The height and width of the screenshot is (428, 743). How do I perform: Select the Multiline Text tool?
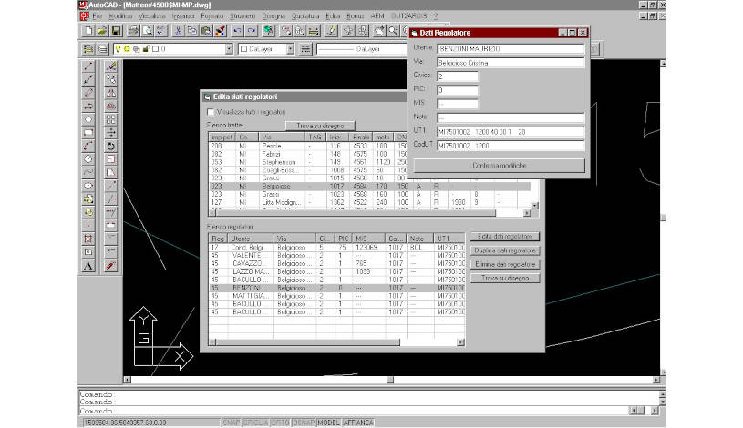[x=88, y=265]
